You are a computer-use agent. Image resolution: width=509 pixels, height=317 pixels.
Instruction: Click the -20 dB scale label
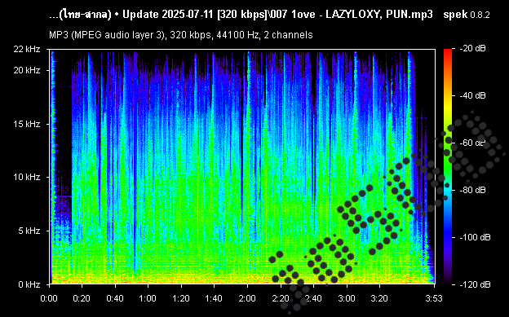[472, 49]
